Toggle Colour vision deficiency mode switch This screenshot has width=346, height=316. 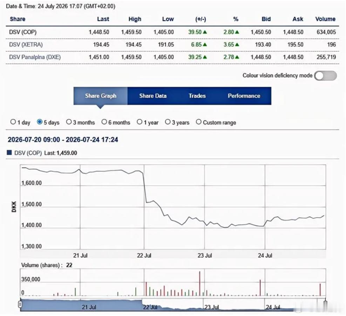coord(325,76)
